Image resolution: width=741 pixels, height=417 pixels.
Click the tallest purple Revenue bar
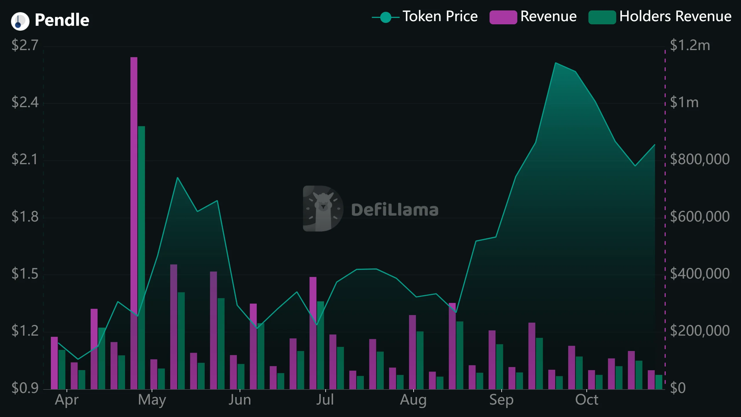coord(134,223)
